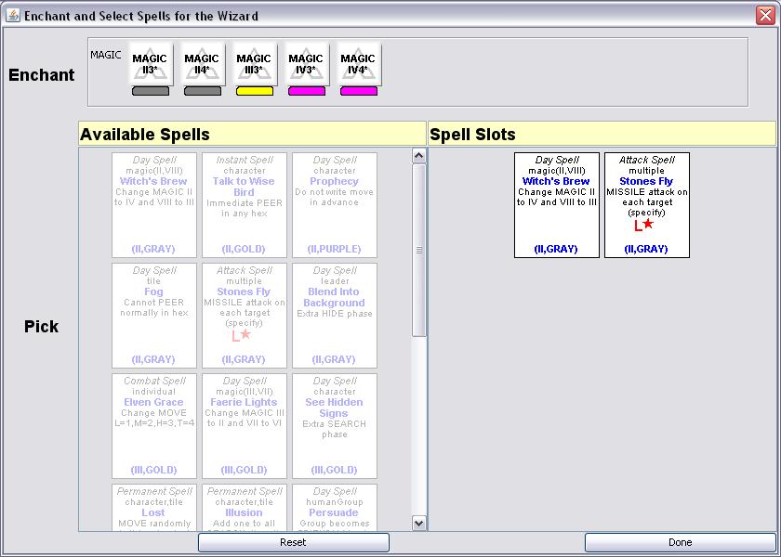Select Stones Fly in Spell Slots
This screenshot has width=781, height=557.
(646, 205)
